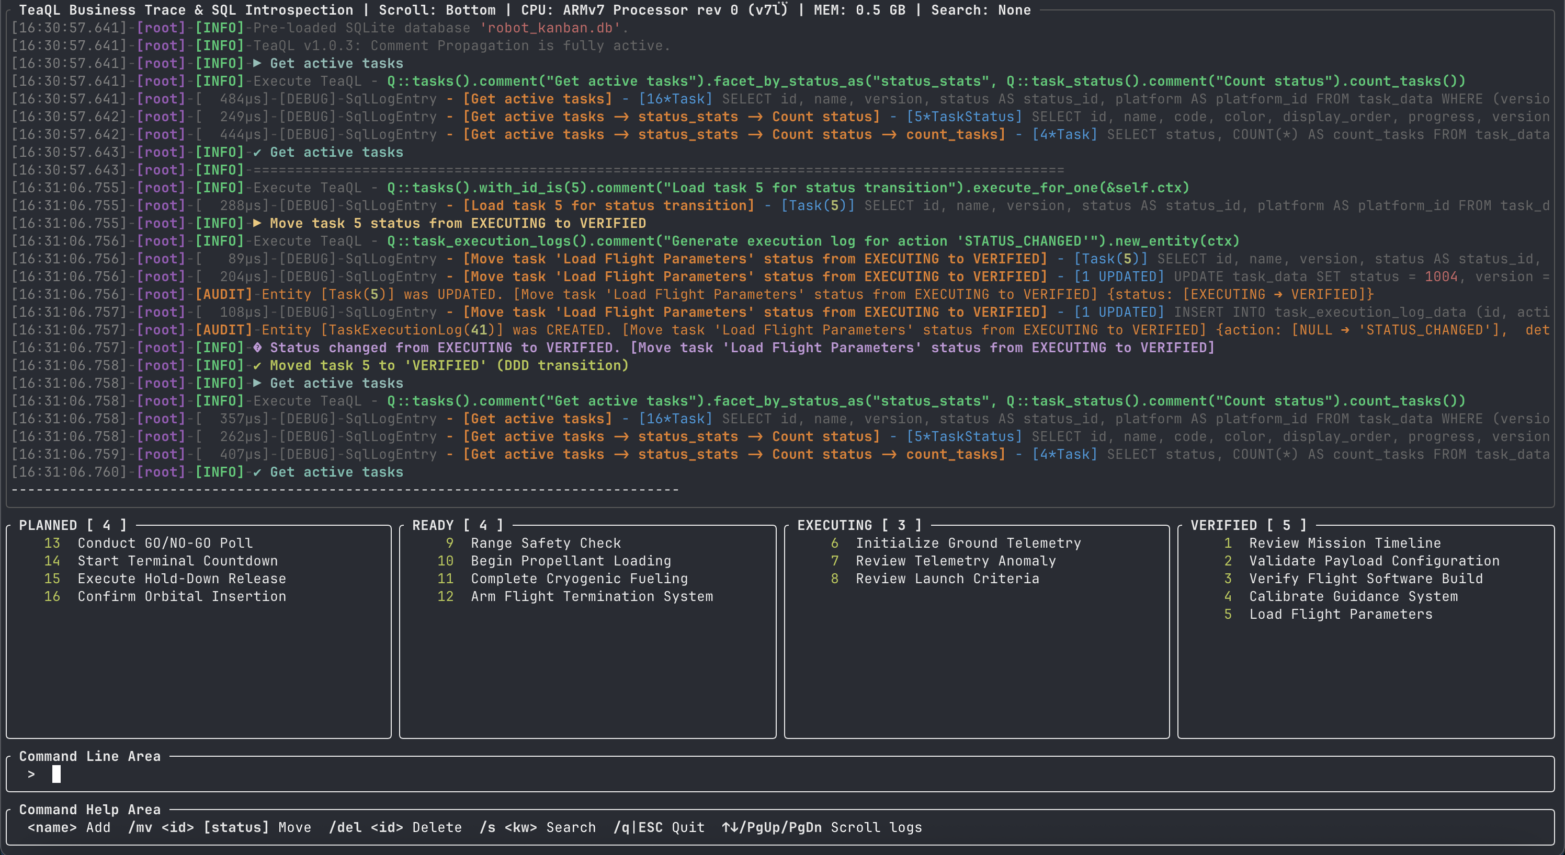Image resolution: width=1565 pixels, height=855 pixels.
Task: Click the 'MEM: 0.5 GB' title bar indicator
Action: [859, 10]
